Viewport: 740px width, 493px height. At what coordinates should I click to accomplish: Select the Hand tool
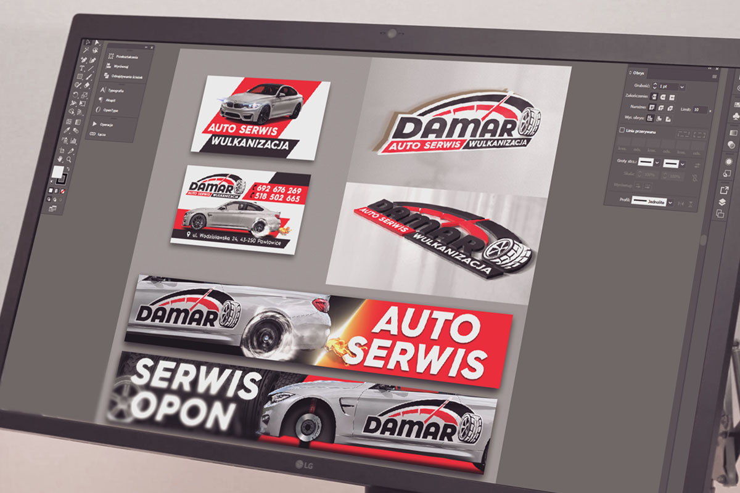point(61,159)
